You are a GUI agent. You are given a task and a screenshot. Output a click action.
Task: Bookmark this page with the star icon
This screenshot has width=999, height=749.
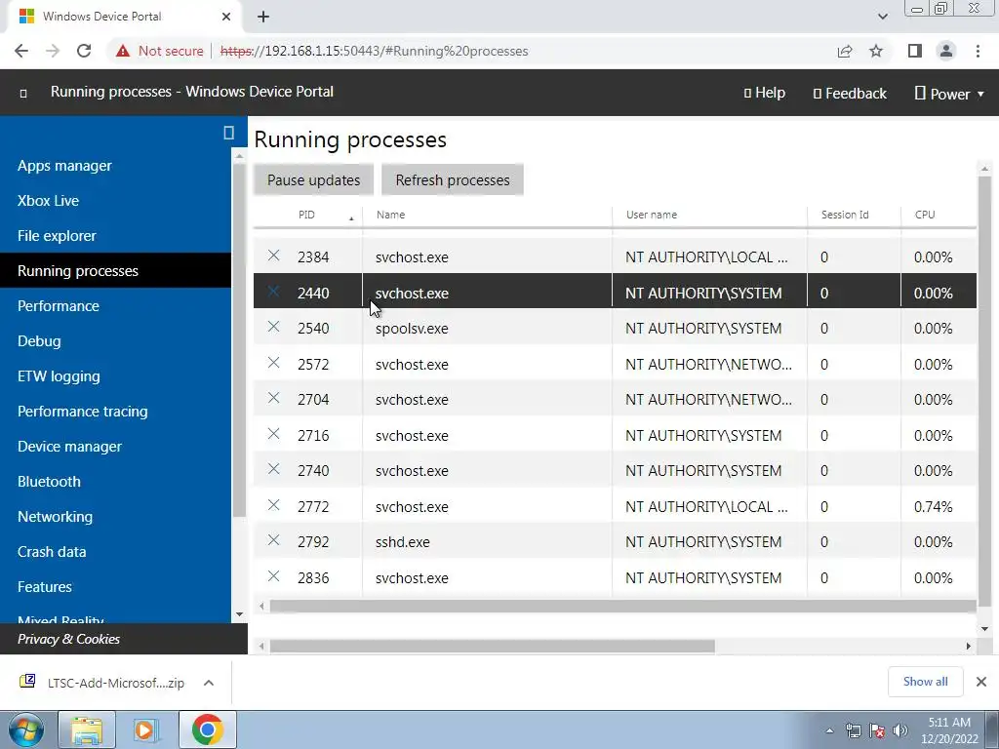(x=876, y=51)
